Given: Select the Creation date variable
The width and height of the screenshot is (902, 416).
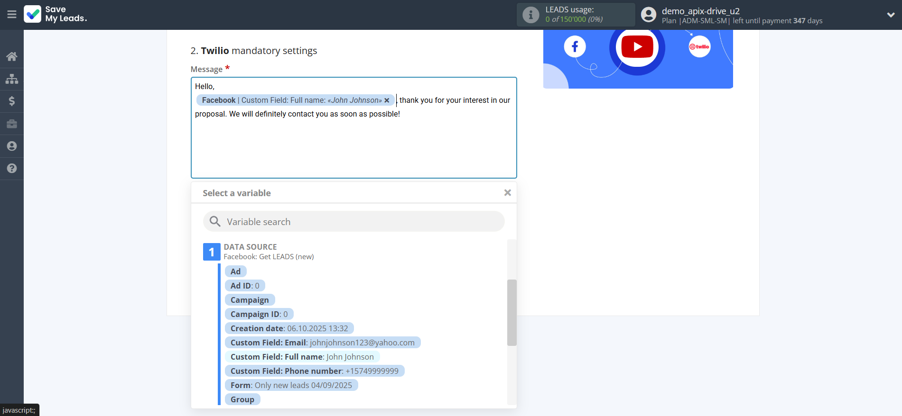Looking at the screenshot, I should (289, 328).
